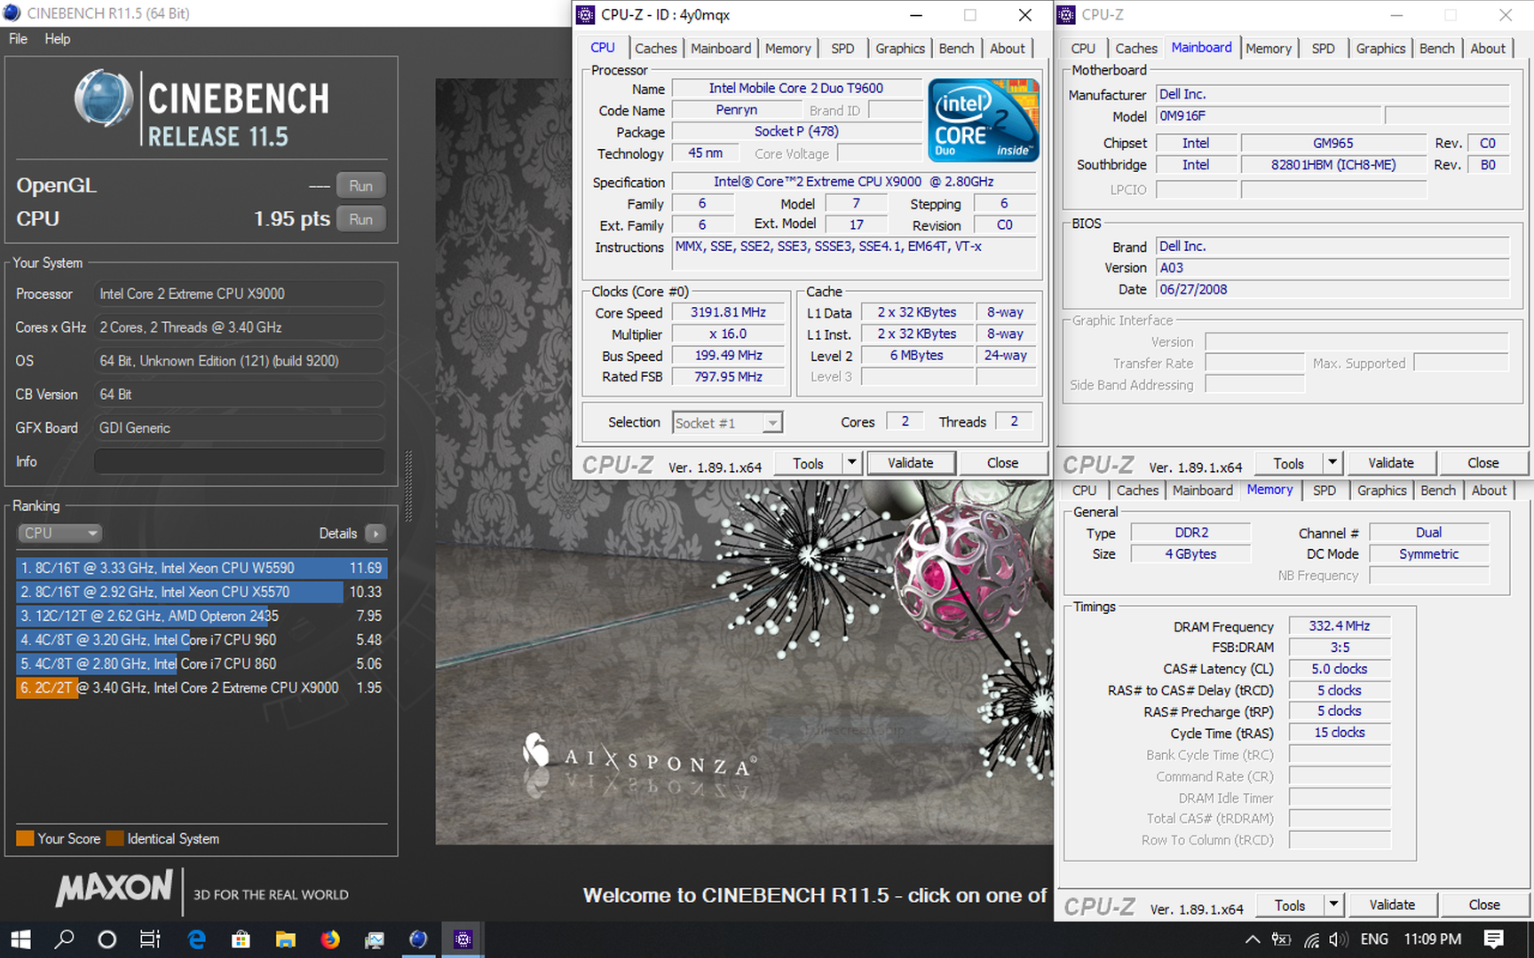Click BIOS date 06/27/2008 field

pos(1332,289)
